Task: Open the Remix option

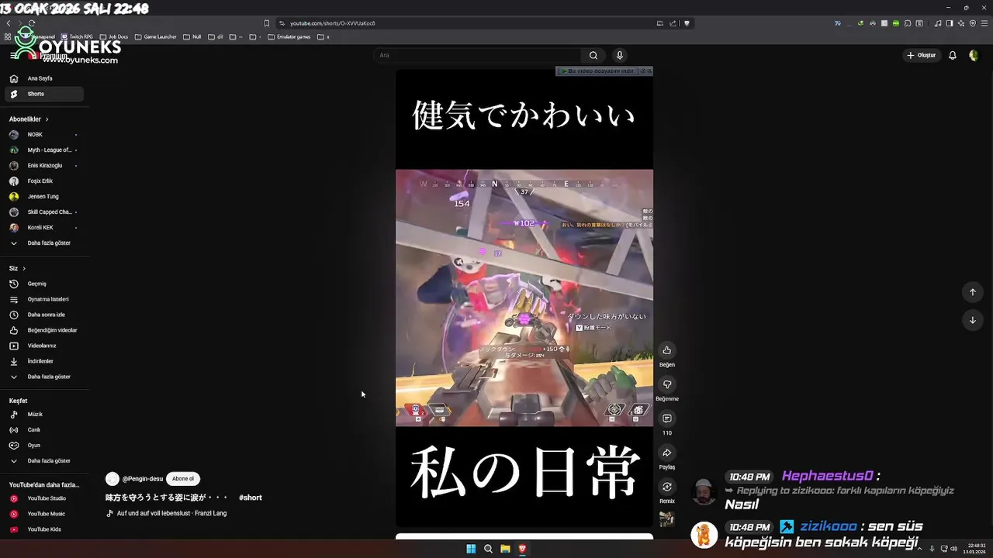Action: [x=667, y=487]
